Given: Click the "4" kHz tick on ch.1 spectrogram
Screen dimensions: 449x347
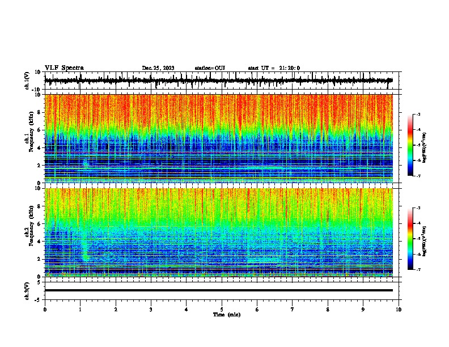Looking at the screenshot, I should [x=39, y=148].
